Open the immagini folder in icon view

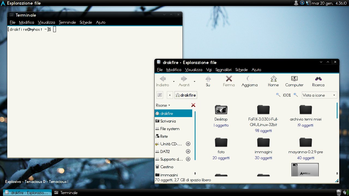click(x=263, y=142)
